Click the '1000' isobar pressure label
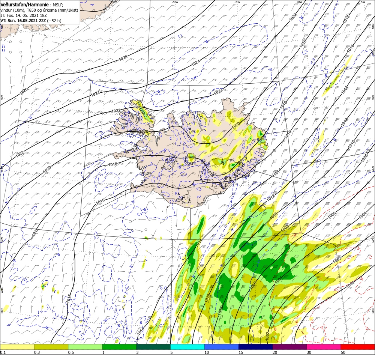 click(x=350, y=285)
